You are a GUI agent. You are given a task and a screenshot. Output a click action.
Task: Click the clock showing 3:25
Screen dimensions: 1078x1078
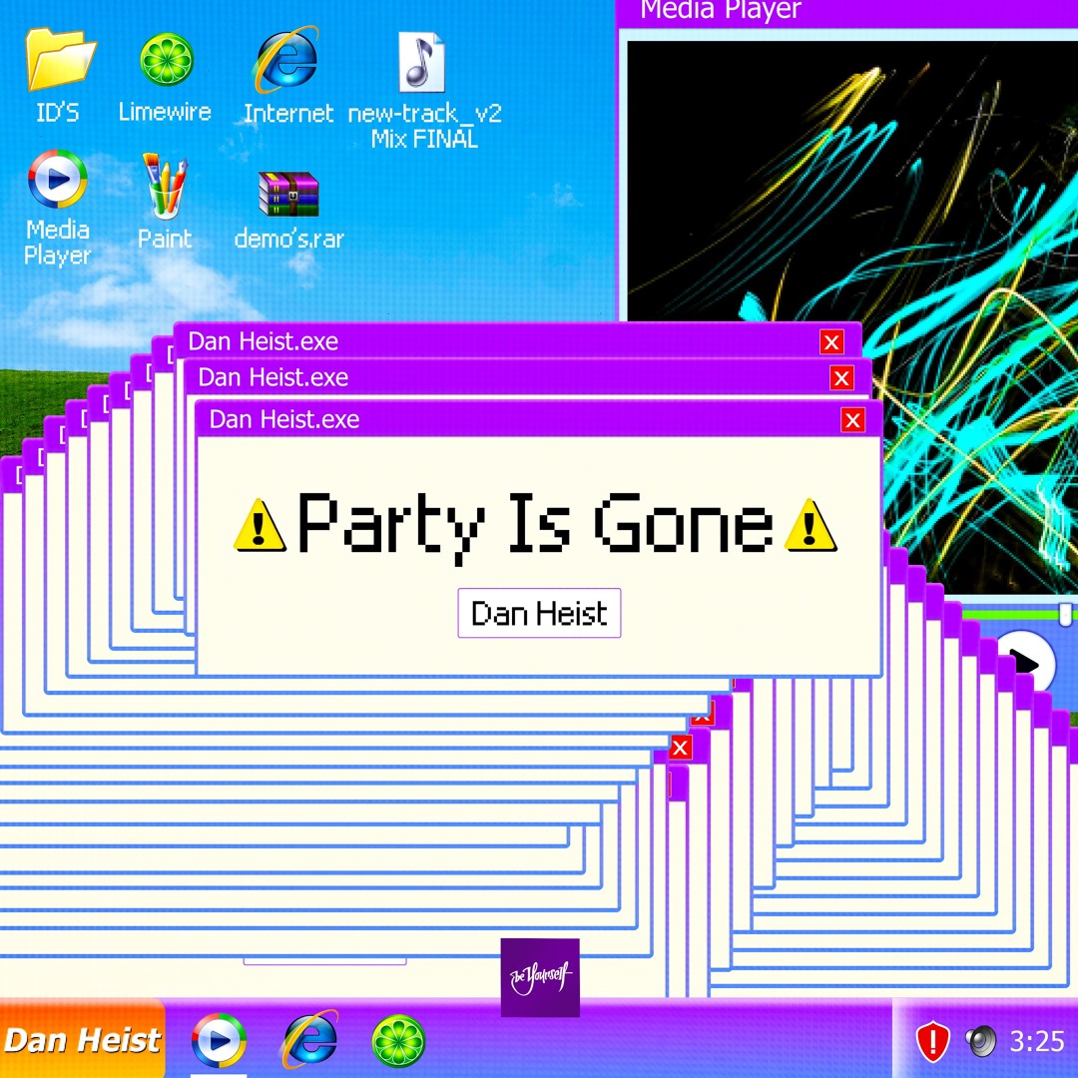1036,1041
